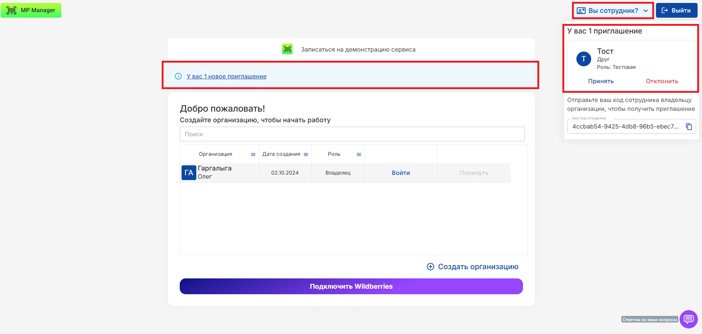This screenshot has width=702, height=334.
Task: Click the MP Manager logo icon
Action: (x=11, y=10)
